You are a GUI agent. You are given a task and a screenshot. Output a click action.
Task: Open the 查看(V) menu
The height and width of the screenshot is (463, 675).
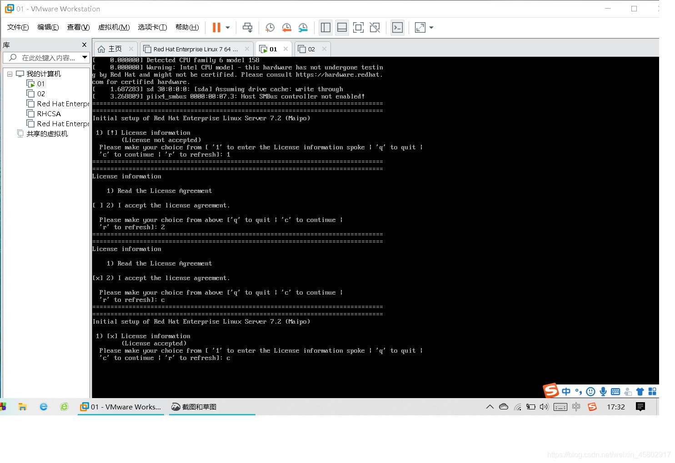click(78, 27)
